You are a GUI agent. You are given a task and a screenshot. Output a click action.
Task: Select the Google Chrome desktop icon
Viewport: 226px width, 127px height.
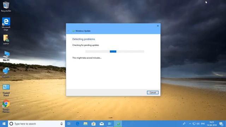(6, 106)
